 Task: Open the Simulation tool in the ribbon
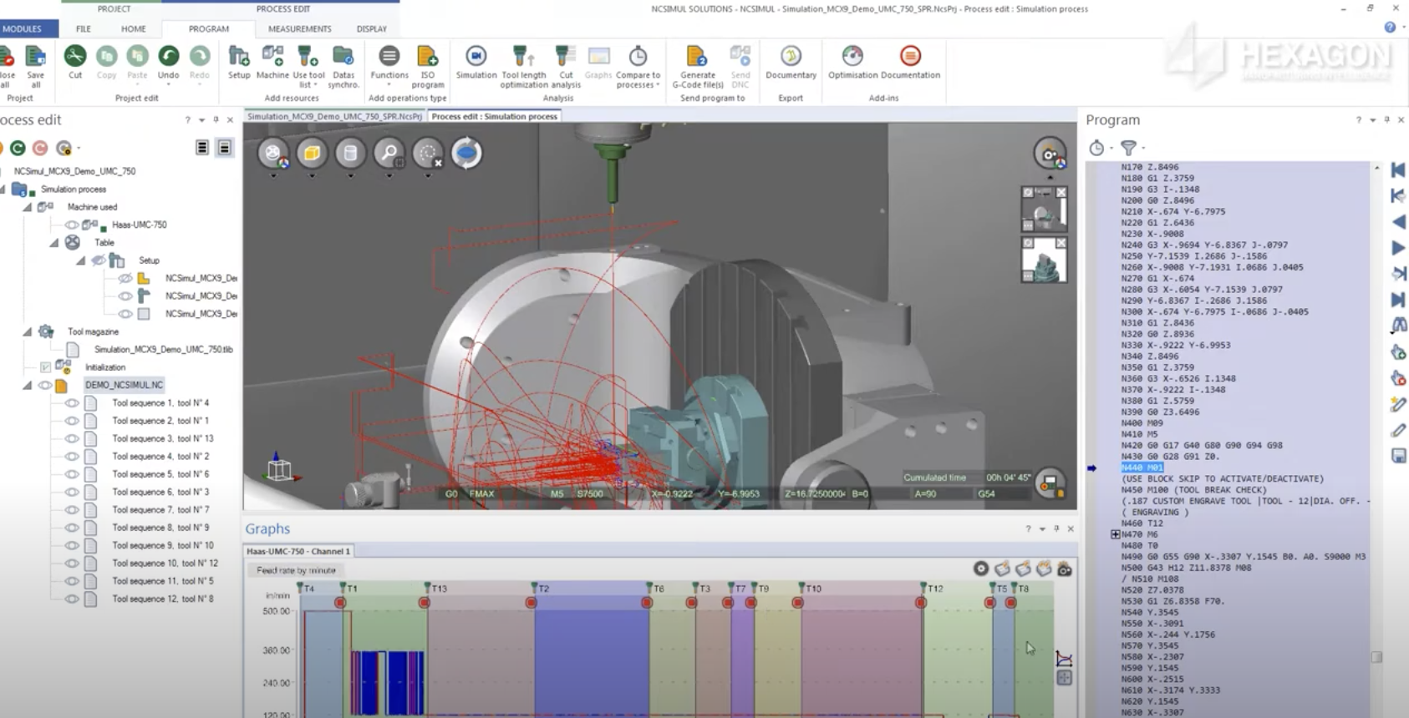(476, 57)
